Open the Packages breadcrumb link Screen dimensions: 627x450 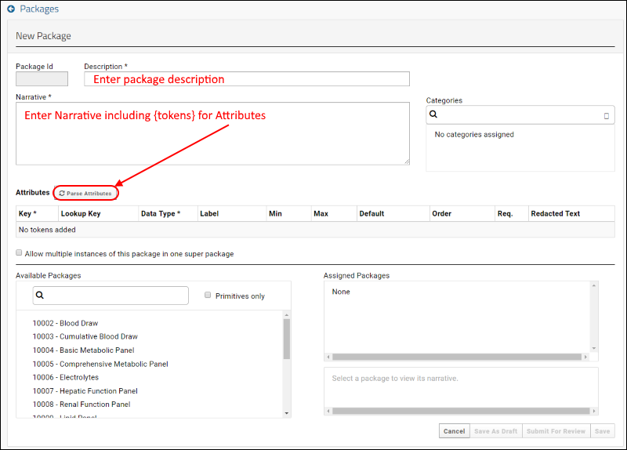38,9
